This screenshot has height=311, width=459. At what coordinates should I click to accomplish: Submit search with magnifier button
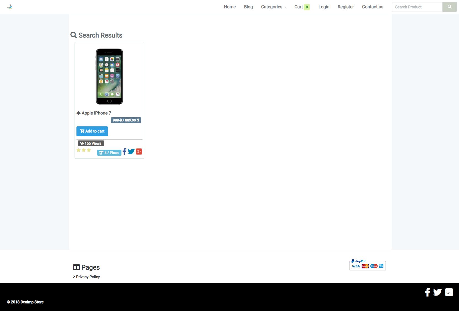pyautogui.click(x=450, y=7)
